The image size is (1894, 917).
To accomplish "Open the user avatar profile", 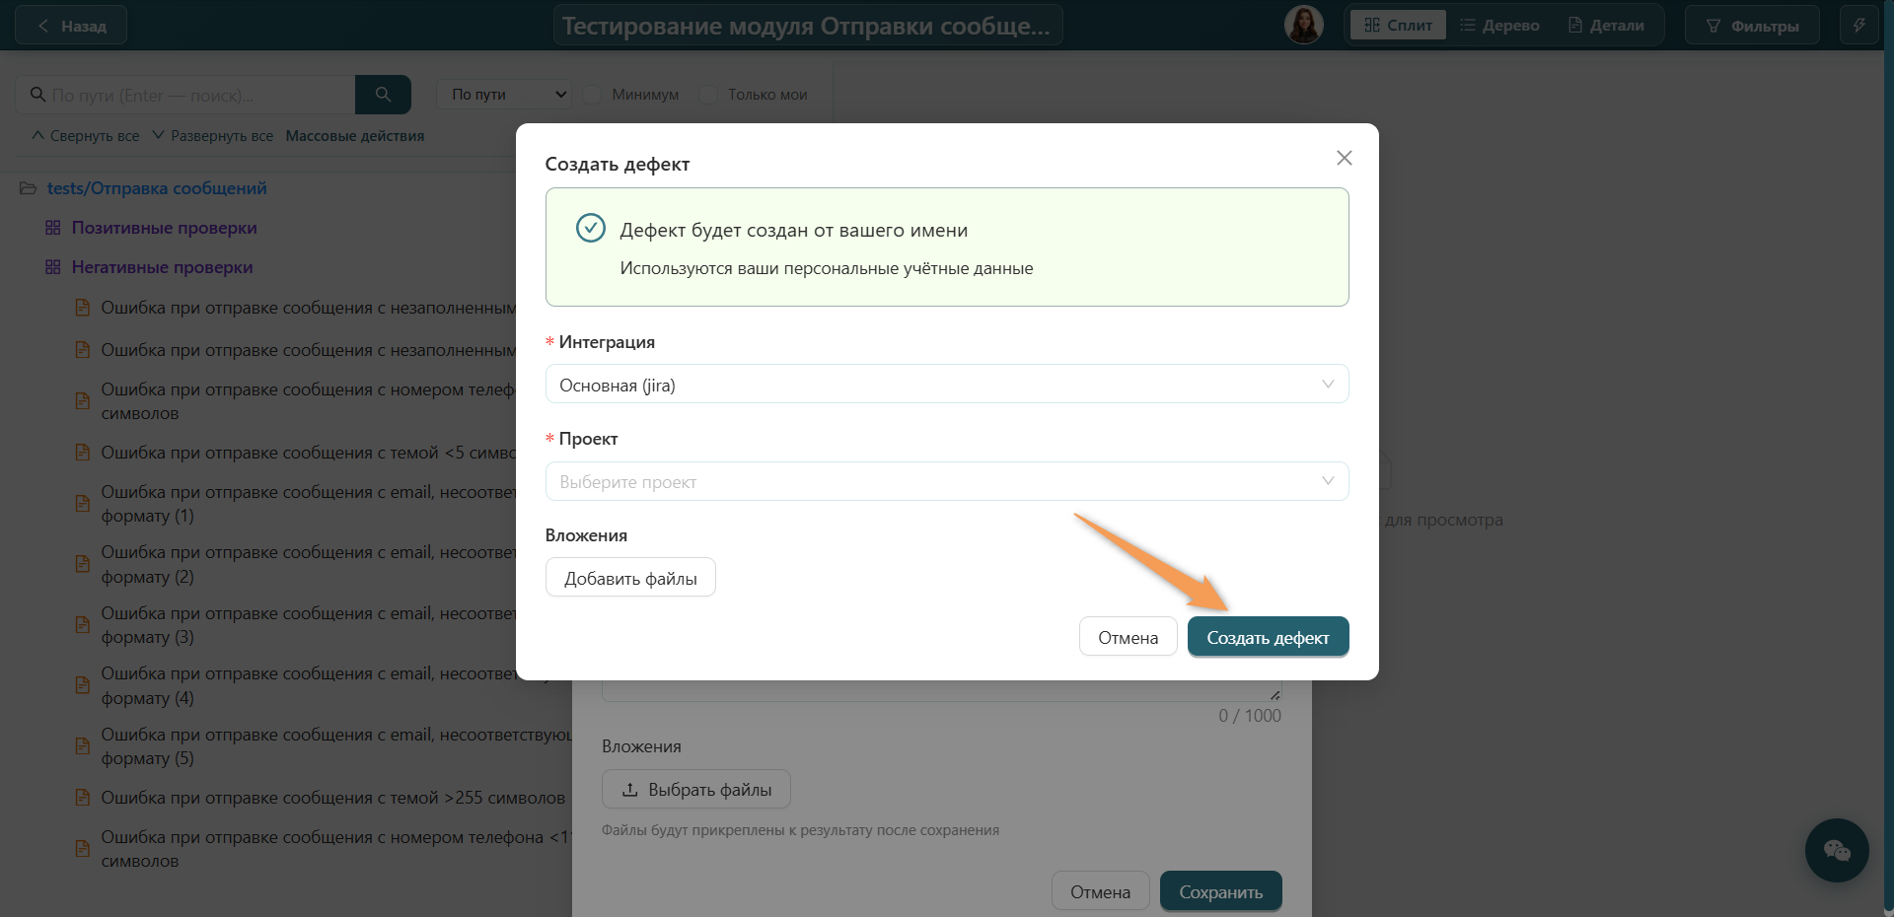I will pyautogui.click(x=1303, y=25).
